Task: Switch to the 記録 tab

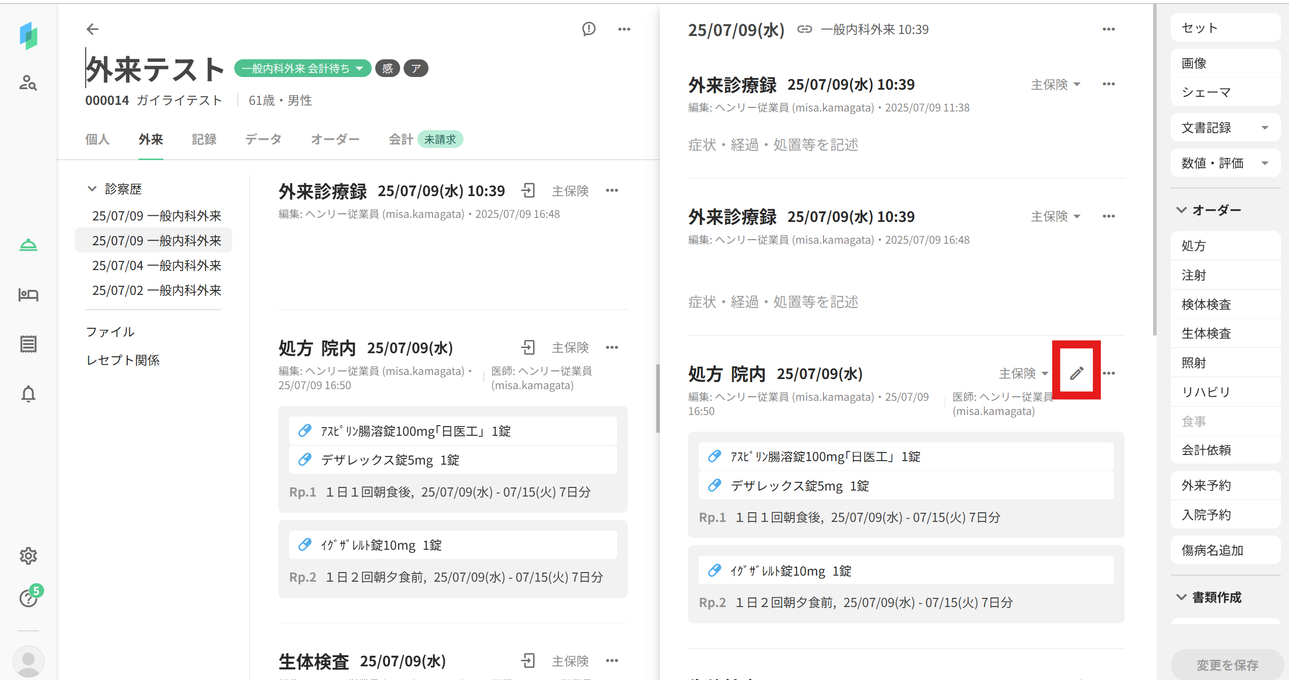Action: click(204, 139)
